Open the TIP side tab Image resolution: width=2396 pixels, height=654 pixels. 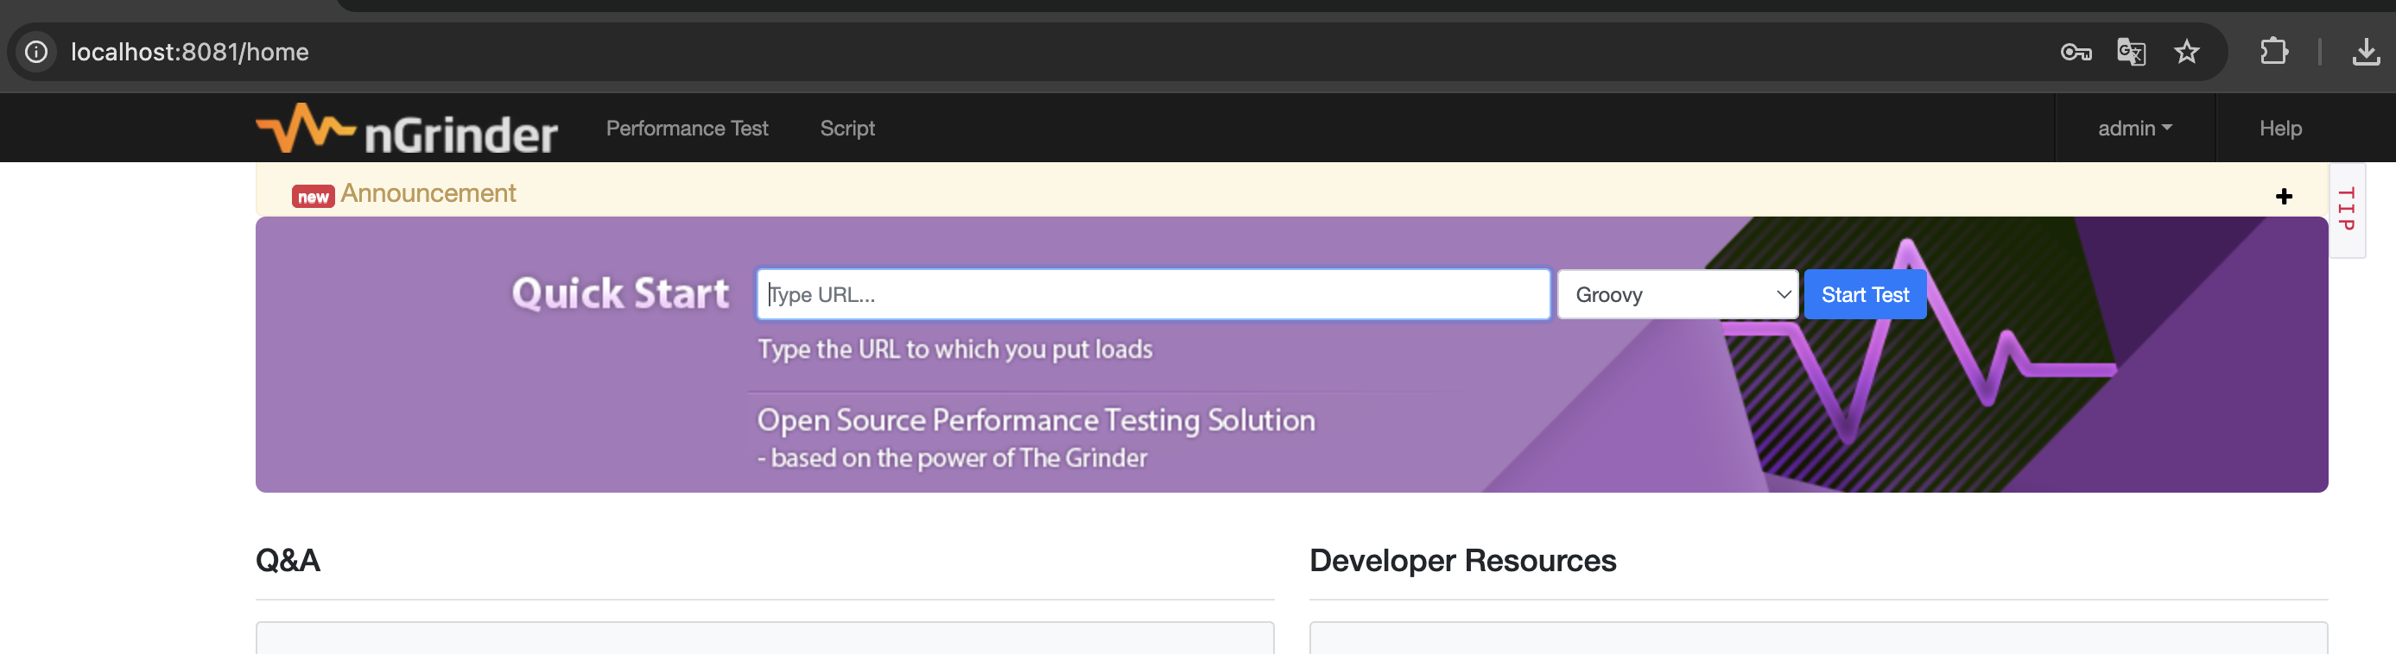[x=2346, y=209]
